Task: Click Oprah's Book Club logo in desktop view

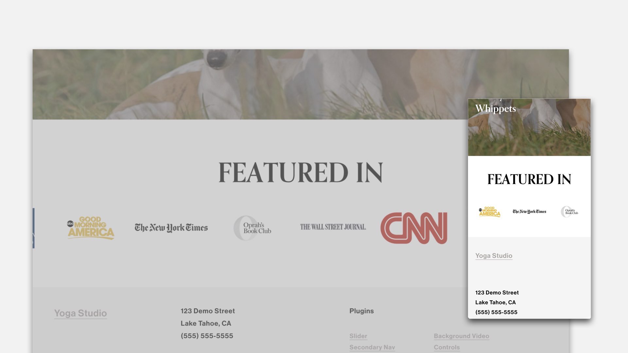Action: tap(253, 228)
